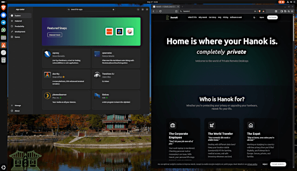Toggle the Hanok site theme switcher
Screen dimensions: 297x171
tap(254, 18)
